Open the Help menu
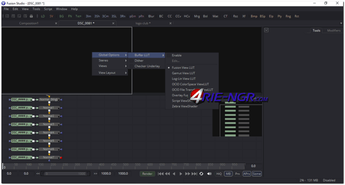Viewport: 345px width, 185px height. coord(74,9)
